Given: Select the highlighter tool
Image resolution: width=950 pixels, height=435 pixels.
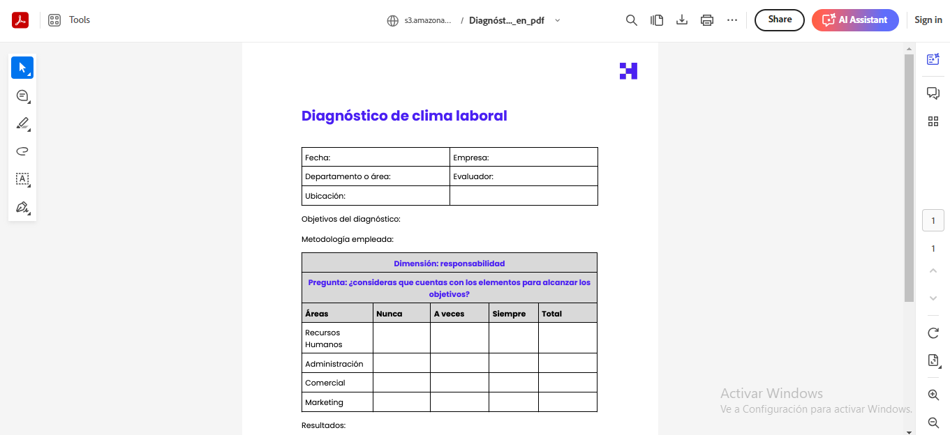Looking at the screenshot, I should [x=22, y=123].
